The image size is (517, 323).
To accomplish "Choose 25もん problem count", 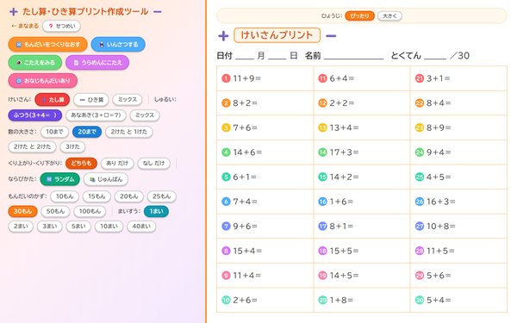I will click(x=162, y=196).
